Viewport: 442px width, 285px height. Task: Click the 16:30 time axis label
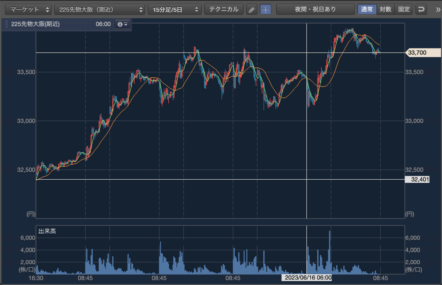point(36,278)
